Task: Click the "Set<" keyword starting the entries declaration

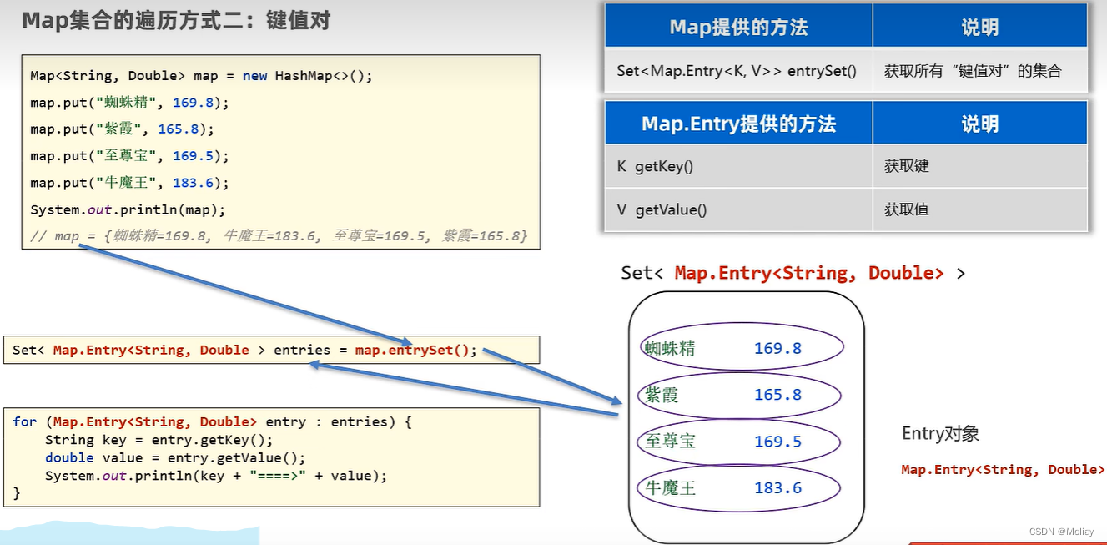Action: [x=28, y=350]
